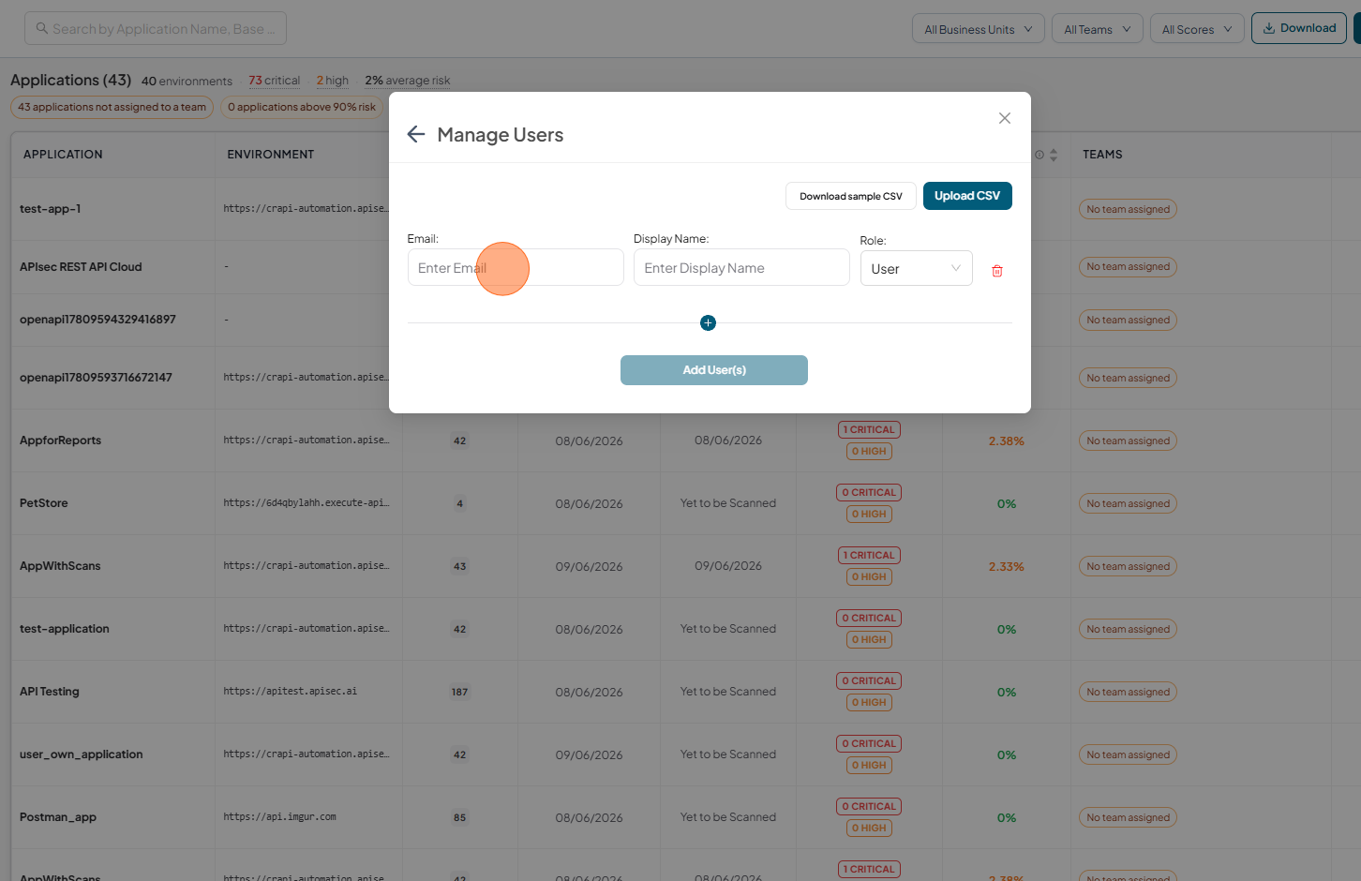Open the test-application row
This screenshot has width=1361, height=881.
coord(65,629)
